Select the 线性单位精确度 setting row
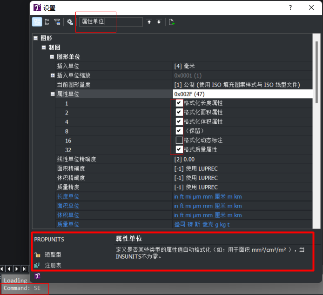This screenshot has height=295, width=323. pyautogui.click(x=76, y=159)
